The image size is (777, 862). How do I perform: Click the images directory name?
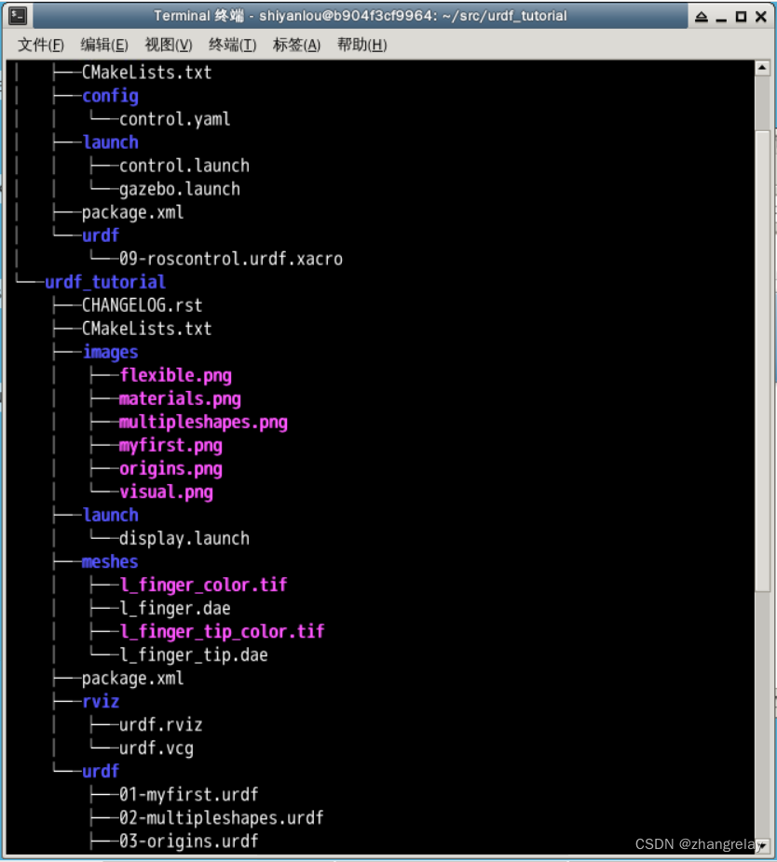click(110, 353)
